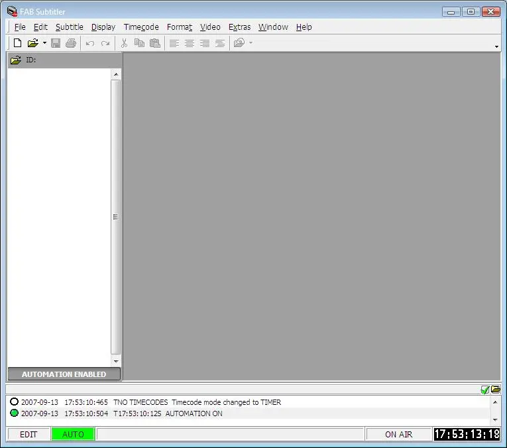The image size is (507, 448).
Task: Click the Print icon in toolbar
Action: pos(71,43)
